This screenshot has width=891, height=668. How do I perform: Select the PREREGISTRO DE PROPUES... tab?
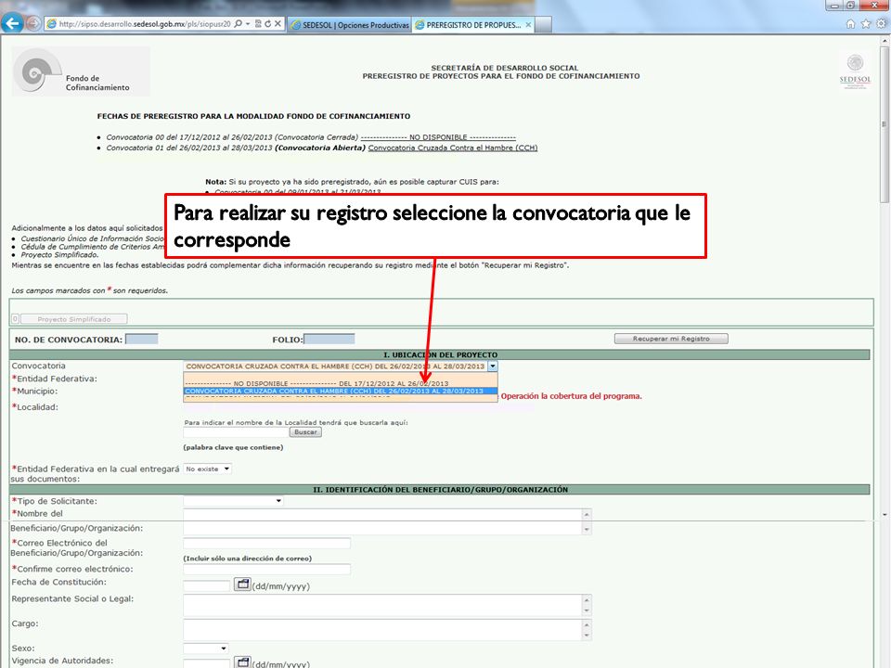click(x=472, y=25)
